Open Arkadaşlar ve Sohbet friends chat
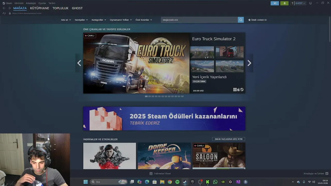This screenshot has height=186, width=331. pyautogui.click(x=316, y=174)
